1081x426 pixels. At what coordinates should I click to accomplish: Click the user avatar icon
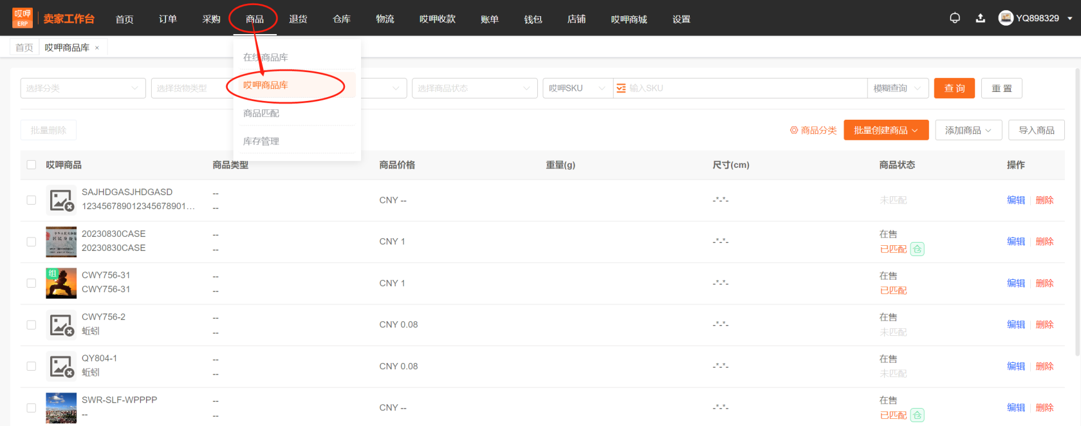[1006, 18]
